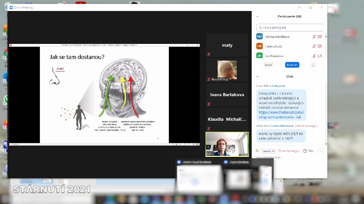Image resolution: width=364 pixels, height=204 pixels.
Task: Open the chat recipient dropdown
Action: click(x=268, y=151)
